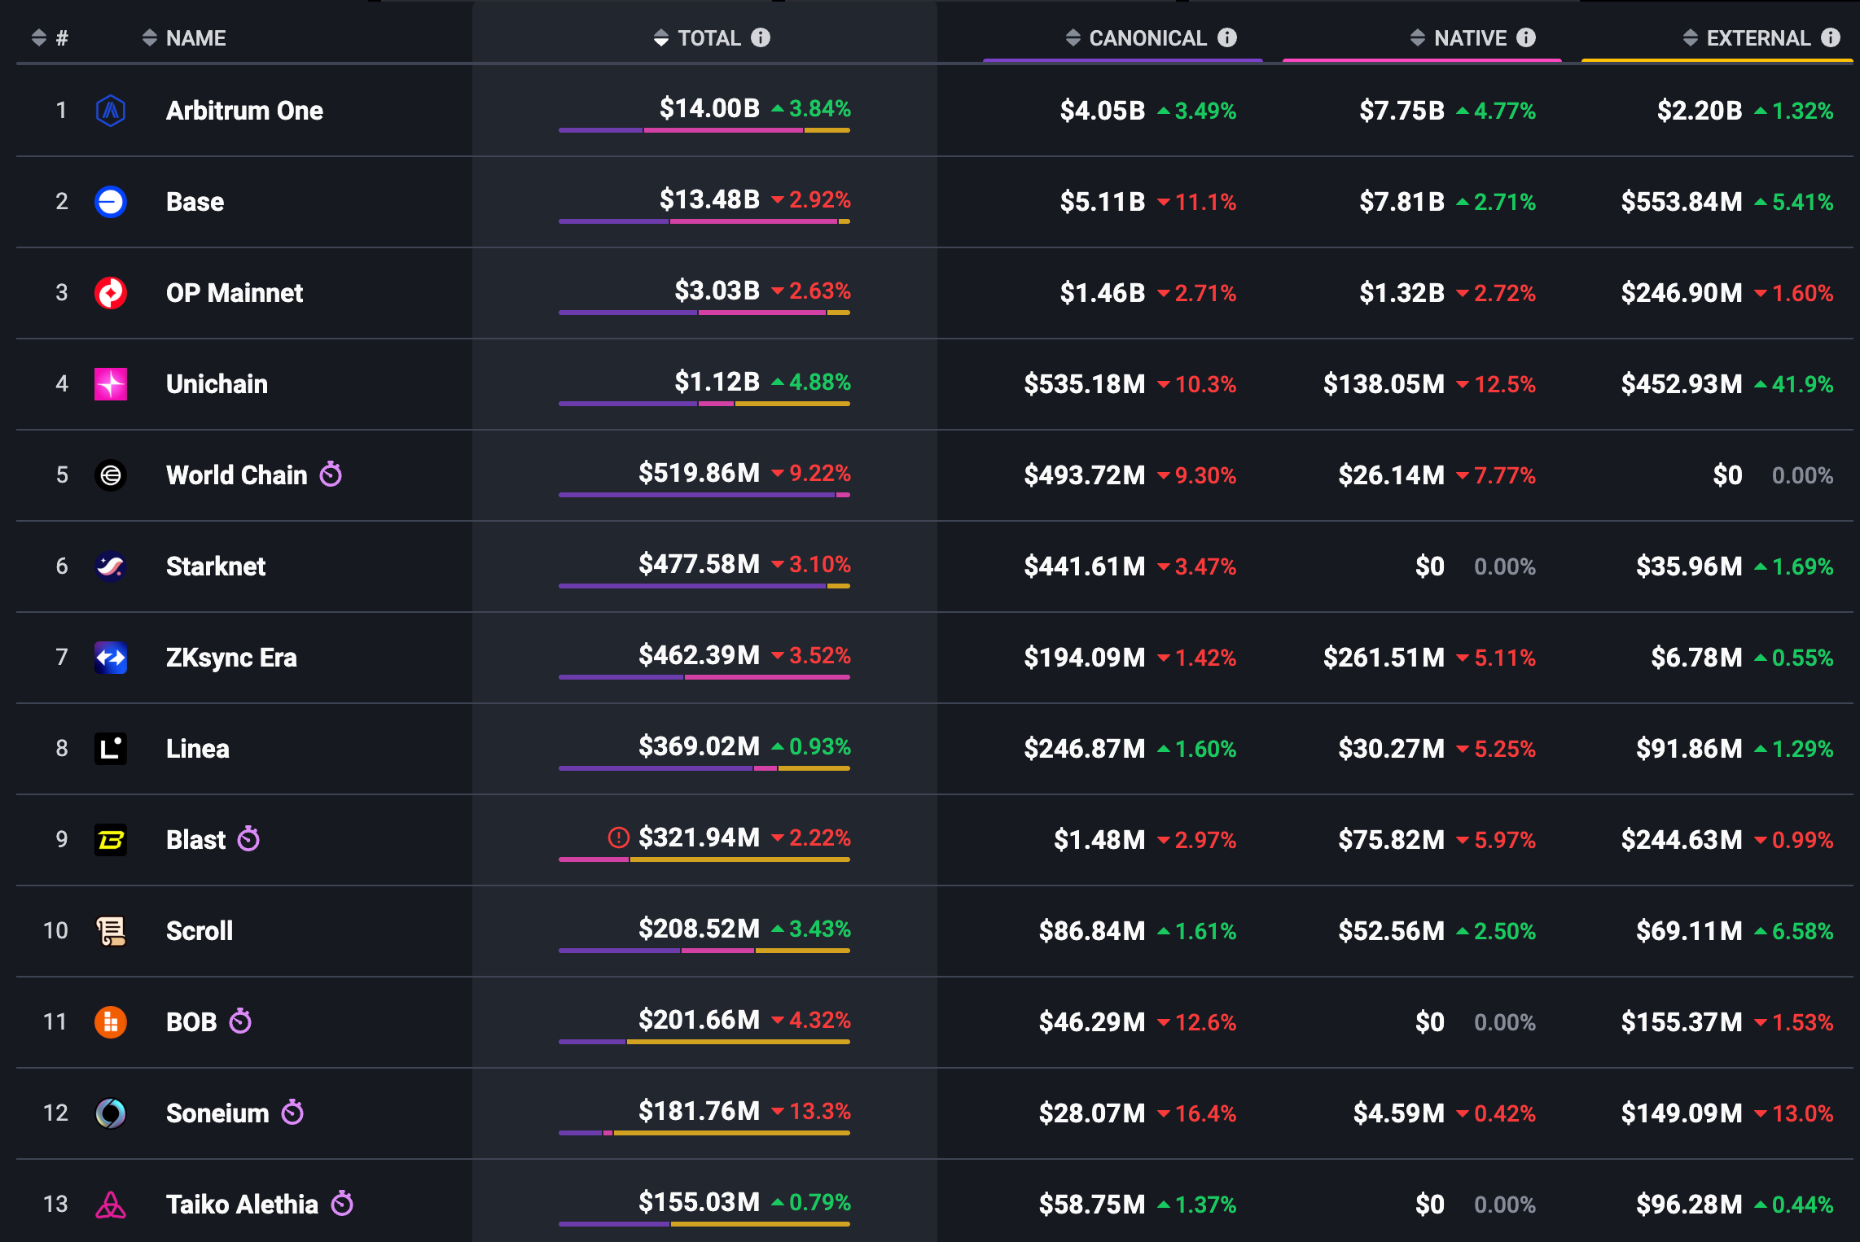The width and height of the screenshot is (1860, 1242).
Task: Click the Base chain logo icon
Action: coord(111,201)
